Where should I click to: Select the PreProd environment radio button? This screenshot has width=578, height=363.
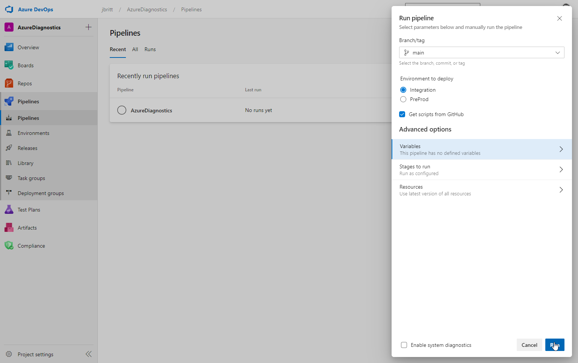click(403, 99)
